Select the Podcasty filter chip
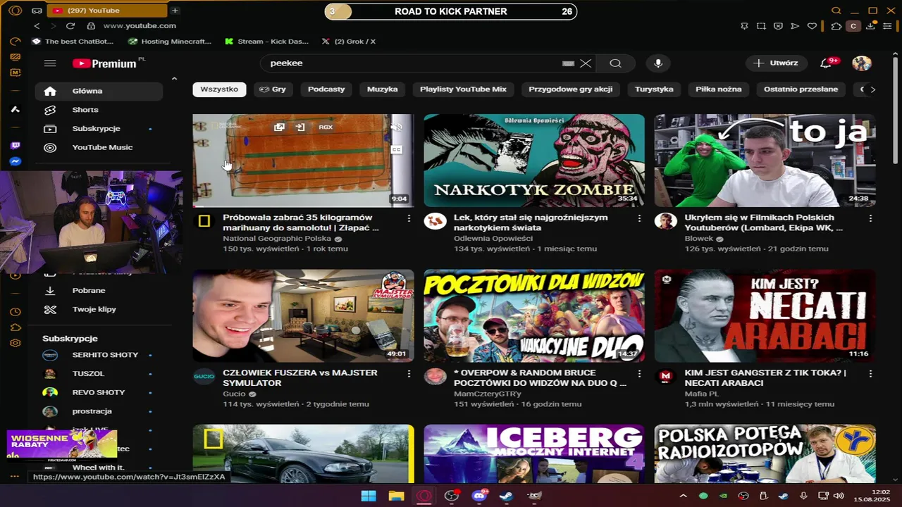 [326, 89]
